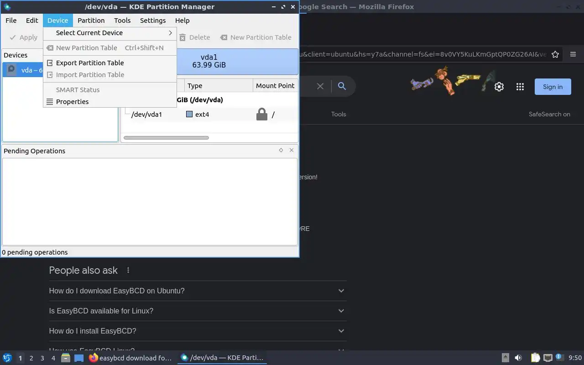This screenshot has height=365, width=584.
Task: Click the Partition Manager title bar icon
Action: pos(7,7)
